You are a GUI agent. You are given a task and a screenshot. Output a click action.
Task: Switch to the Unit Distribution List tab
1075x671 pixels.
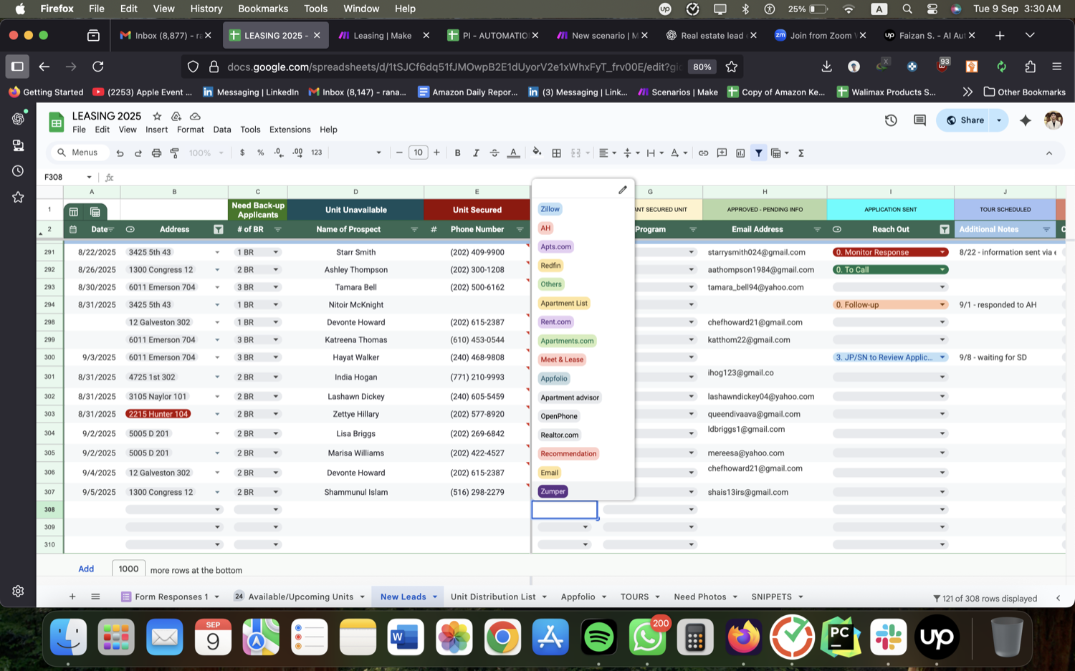click(493, 597)
